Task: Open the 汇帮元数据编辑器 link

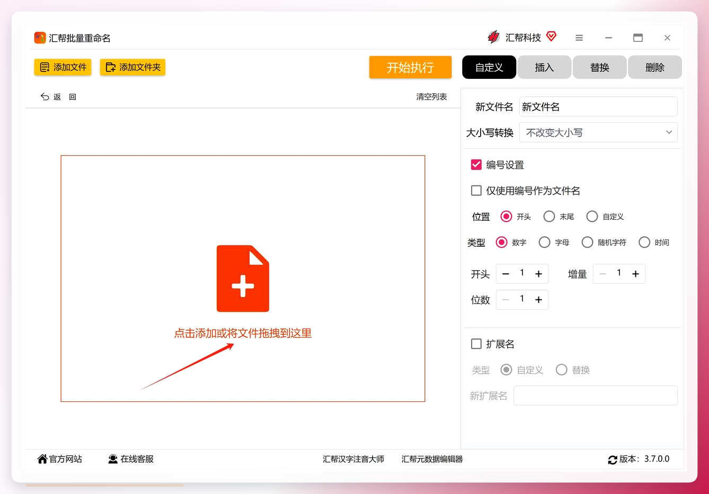Action: coord(432,459)
